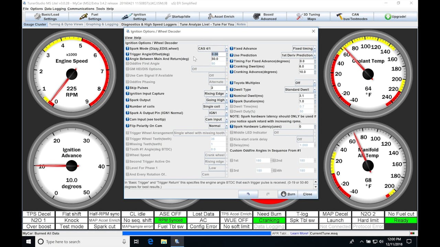The width and height of the screenshot is (440, 247).
Task: Click the Nominal Dwell(ms) value field
Action: coord(306,96)
